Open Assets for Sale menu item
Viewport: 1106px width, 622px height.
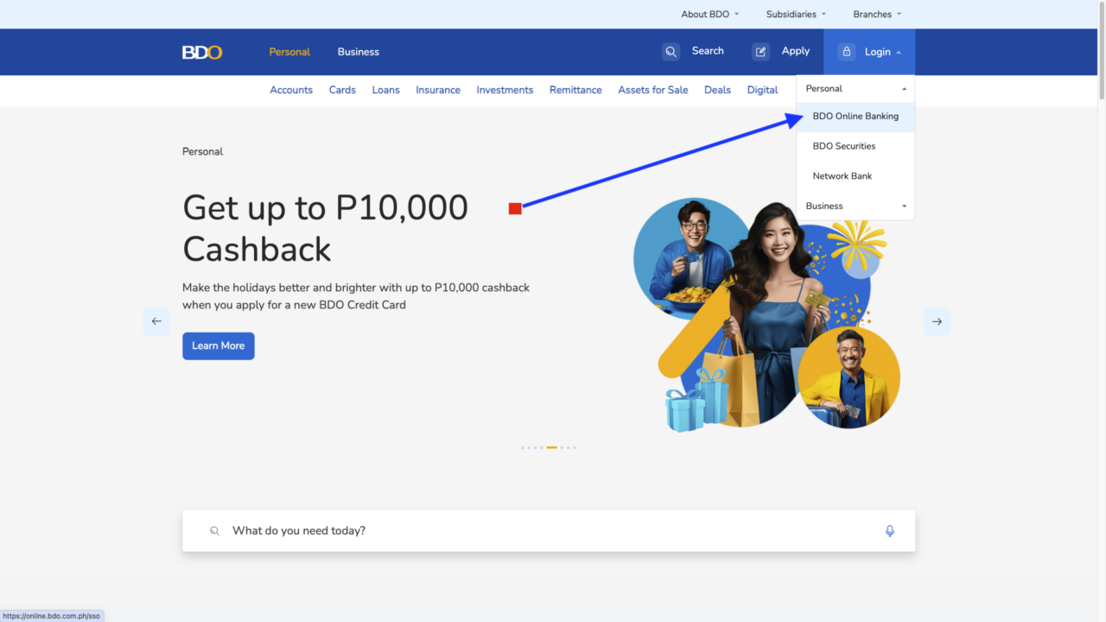[653, 90]
